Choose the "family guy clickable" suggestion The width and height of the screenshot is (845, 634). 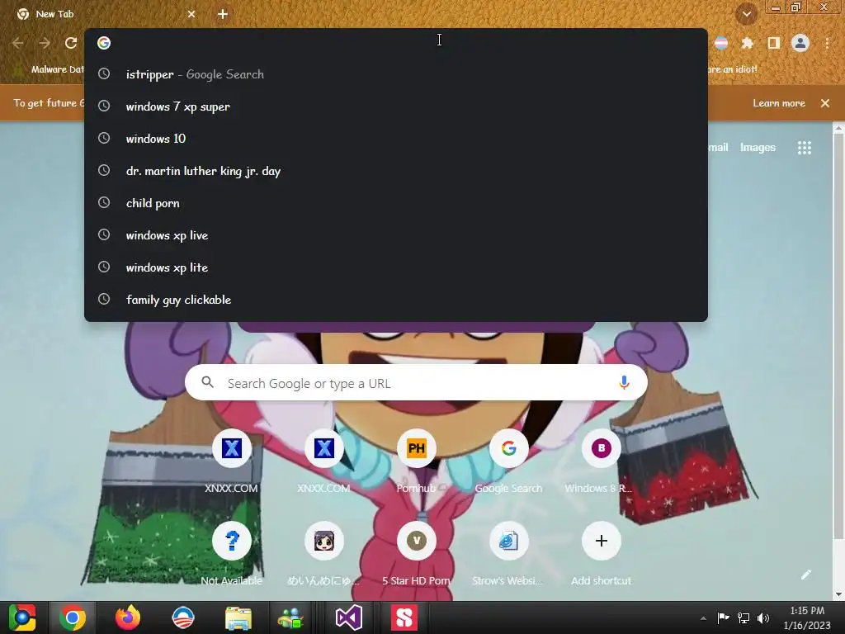(396, 300)
